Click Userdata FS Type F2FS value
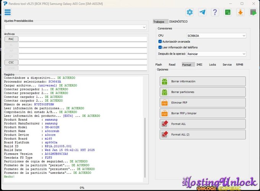 [x=49, y=158]
